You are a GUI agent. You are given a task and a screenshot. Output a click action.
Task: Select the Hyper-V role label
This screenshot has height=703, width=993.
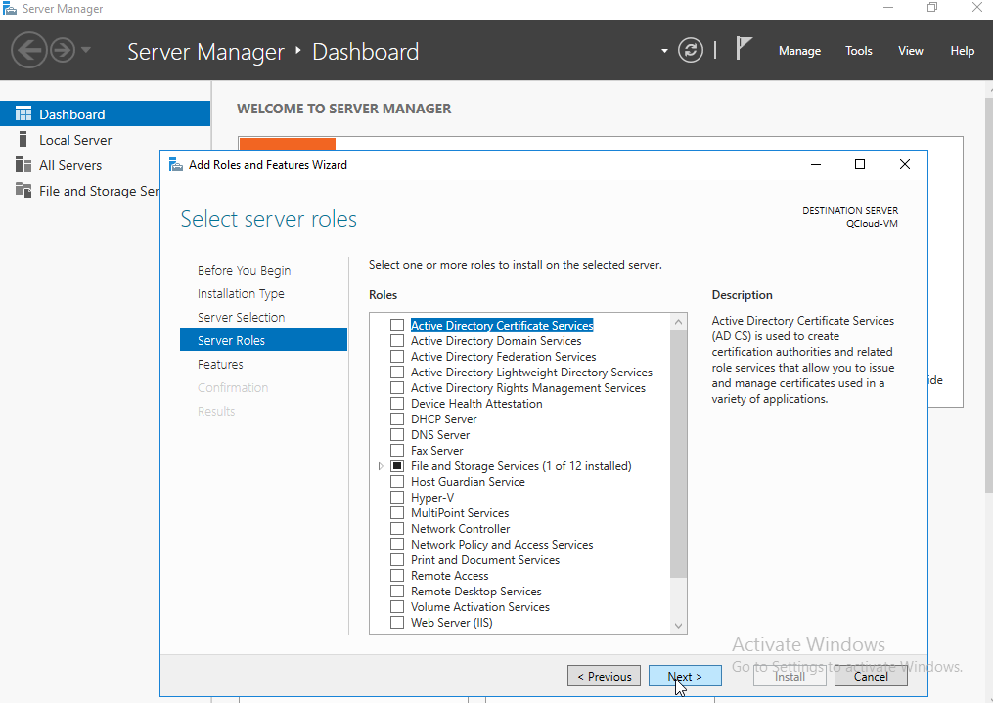coord(431,498)
